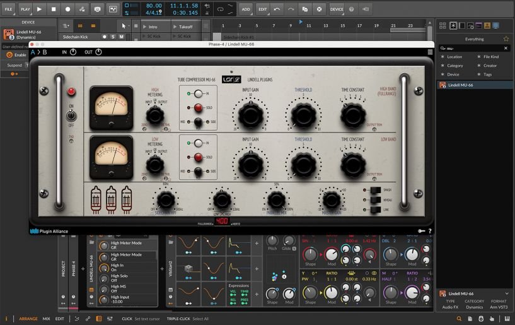Click the Stop transport button
The width and height of the screenshot is (515, 325).
53,9
